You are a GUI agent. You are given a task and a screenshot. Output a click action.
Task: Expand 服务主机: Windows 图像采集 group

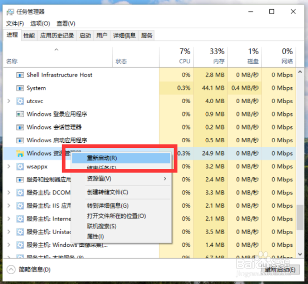pos(9,245)
